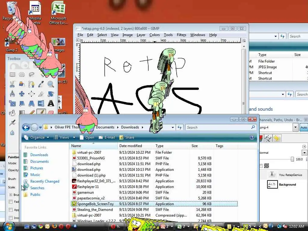Select the Move tool in Toolbox
308x231 pixels.
pyautogui.click(x=22, y=94)
